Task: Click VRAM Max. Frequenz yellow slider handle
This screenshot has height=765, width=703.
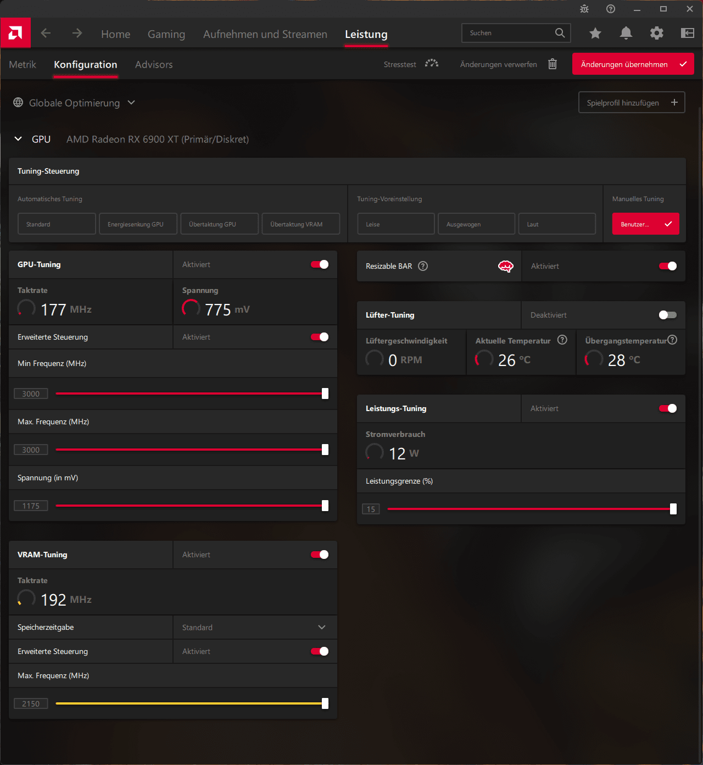Action: 325,703
